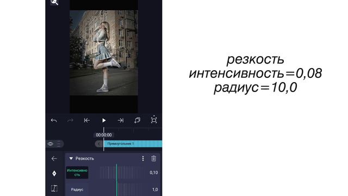Click the radius value 1,0
Viewport: 348px width, 196px height.
(x=155, y=189)
